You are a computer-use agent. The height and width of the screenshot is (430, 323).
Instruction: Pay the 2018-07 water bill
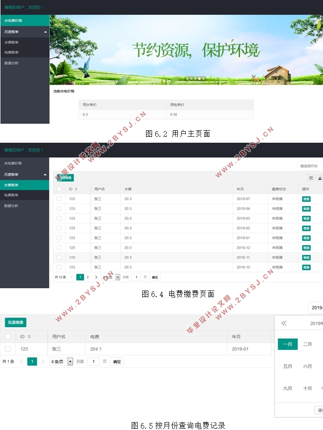pos(306,199)
